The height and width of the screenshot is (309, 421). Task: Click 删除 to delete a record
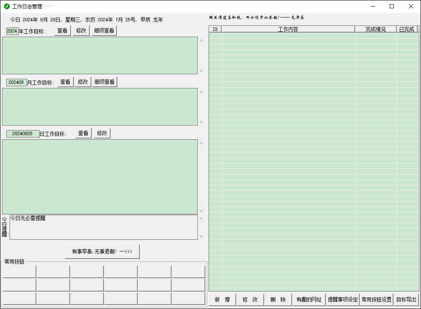point(277,299)
